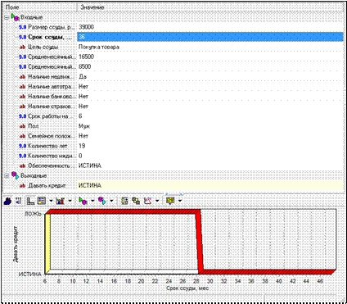Click the Выходные group icon
The width and height of the screenshot is (347, 304).
pyautogui.click(x=16, y=175)
